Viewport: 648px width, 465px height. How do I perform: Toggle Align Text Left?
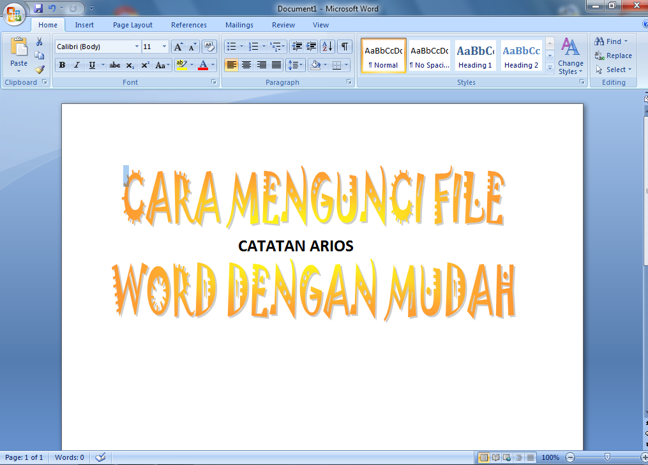pyautogui.click(x=231, y=65)
